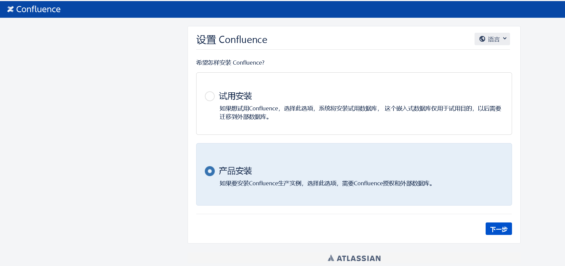Click the 设置 Confluence page title
Image resolution: width=565 pixels, height=266 pixels.
click(232, 40)
